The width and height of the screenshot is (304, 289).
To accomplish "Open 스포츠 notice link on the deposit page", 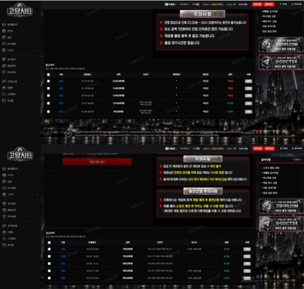I will tap(270, 168).
